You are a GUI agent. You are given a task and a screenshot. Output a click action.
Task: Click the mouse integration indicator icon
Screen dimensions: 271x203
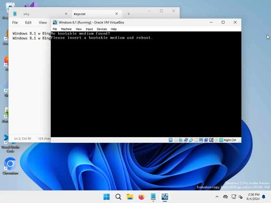click(216, 140)
